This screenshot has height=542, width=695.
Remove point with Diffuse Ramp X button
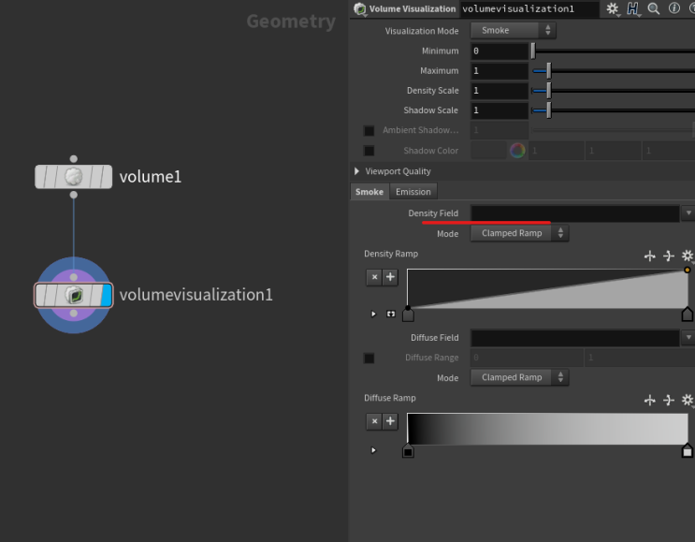click(374, 421)
